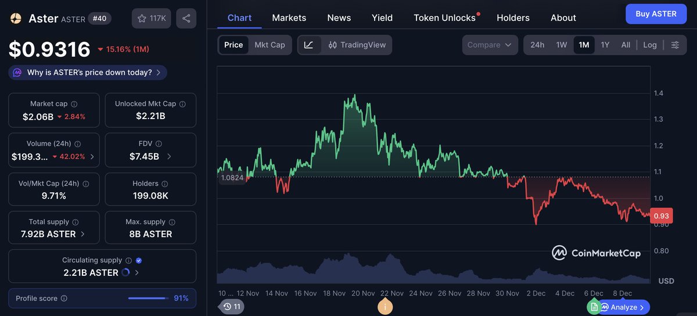Switch to TradingView chart mode
This screenshot has height=316, width=697.
pos(357,45)
